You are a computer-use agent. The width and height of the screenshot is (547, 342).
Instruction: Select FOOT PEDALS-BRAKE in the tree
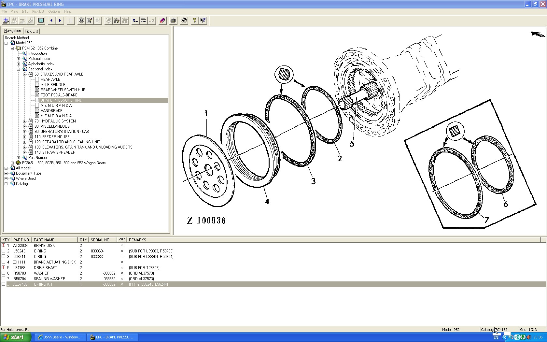pos(59,95)
